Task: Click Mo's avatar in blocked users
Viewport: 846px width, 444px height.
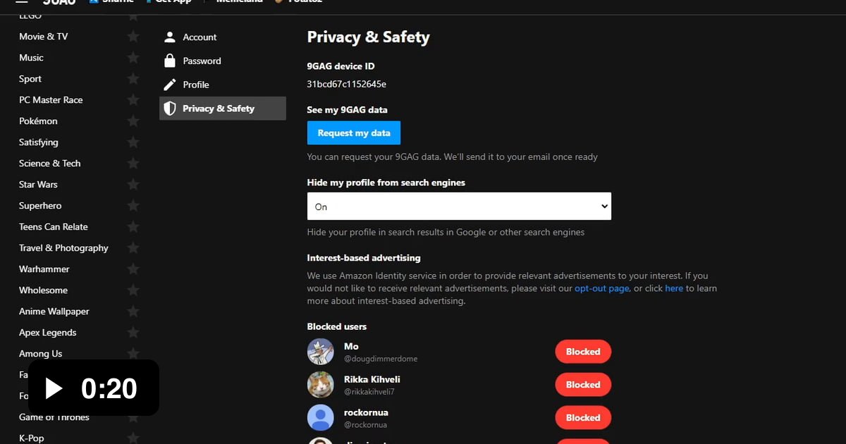Action: pos(320,352)
